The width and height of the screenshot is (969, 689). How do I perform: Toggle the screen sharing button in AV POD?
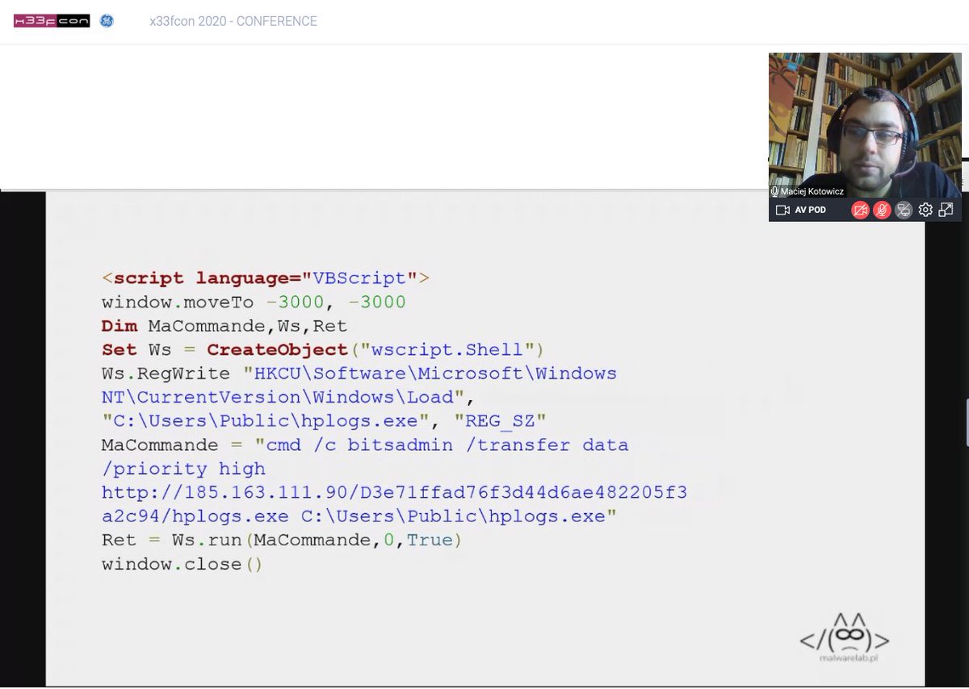coord(904,210)
